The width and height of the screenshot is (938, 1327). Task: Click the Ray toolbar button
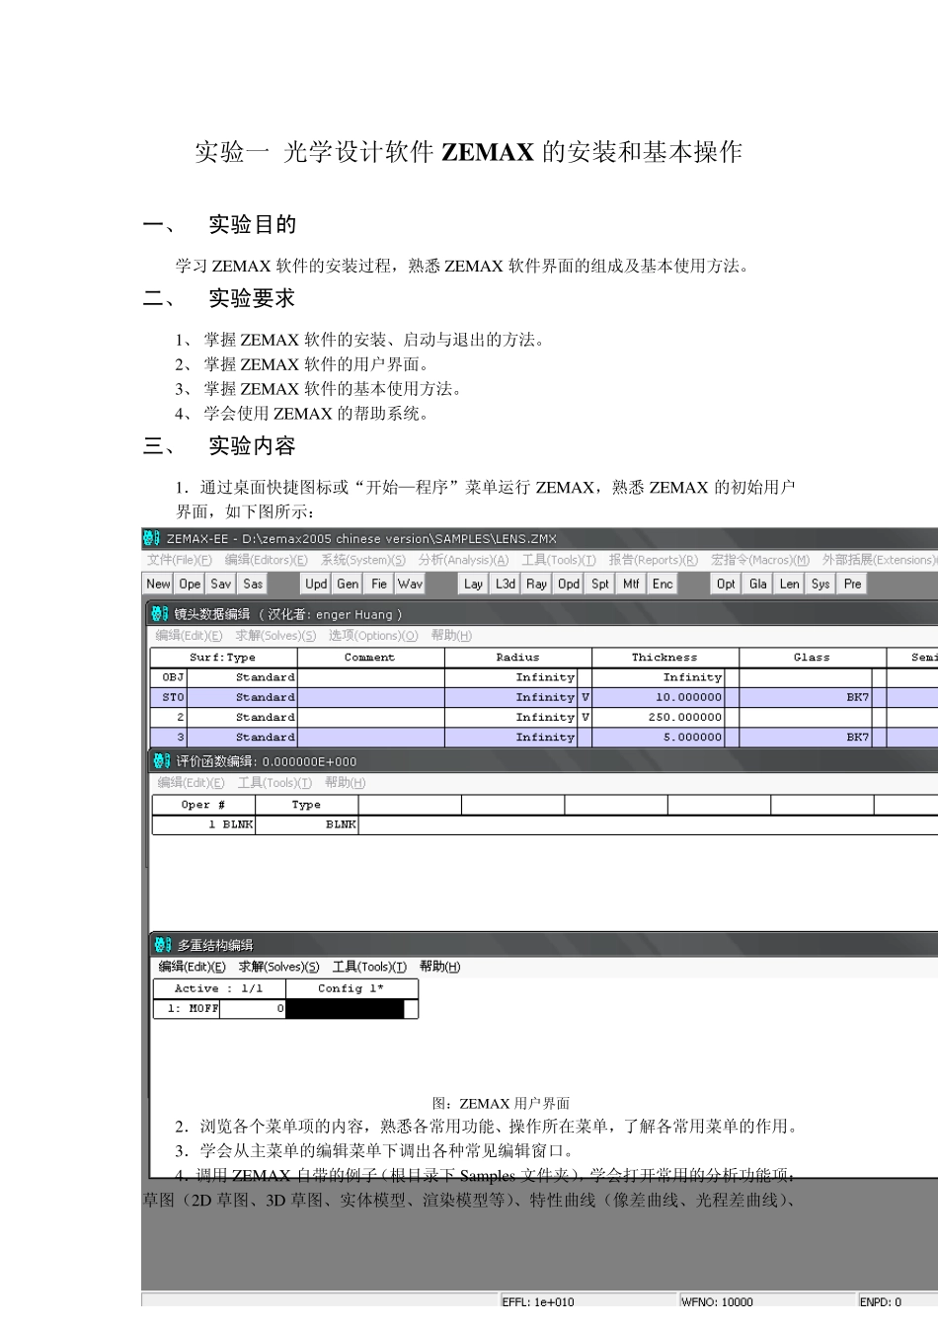point(537,585)
